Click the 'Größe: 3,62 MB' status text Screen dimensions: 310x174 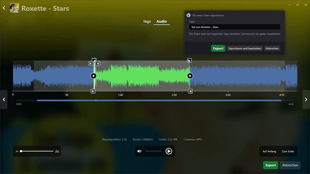coord(168,140)
